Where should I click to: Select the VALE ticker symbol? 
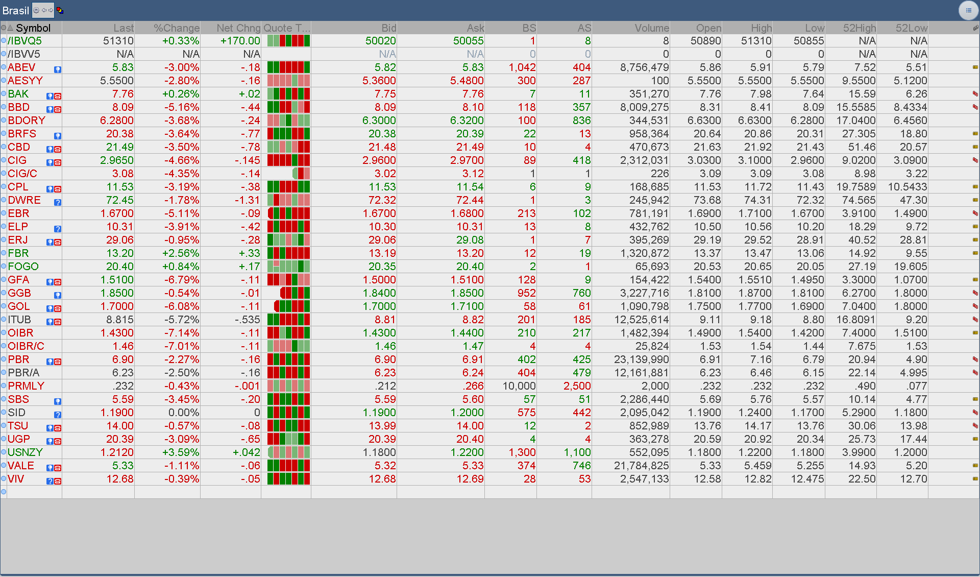pos(21,466)
